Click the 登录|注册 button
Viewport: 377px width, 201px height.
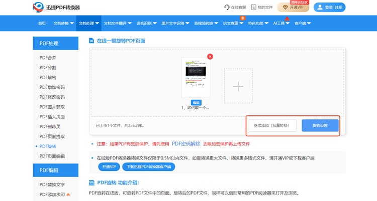[329, 7]
